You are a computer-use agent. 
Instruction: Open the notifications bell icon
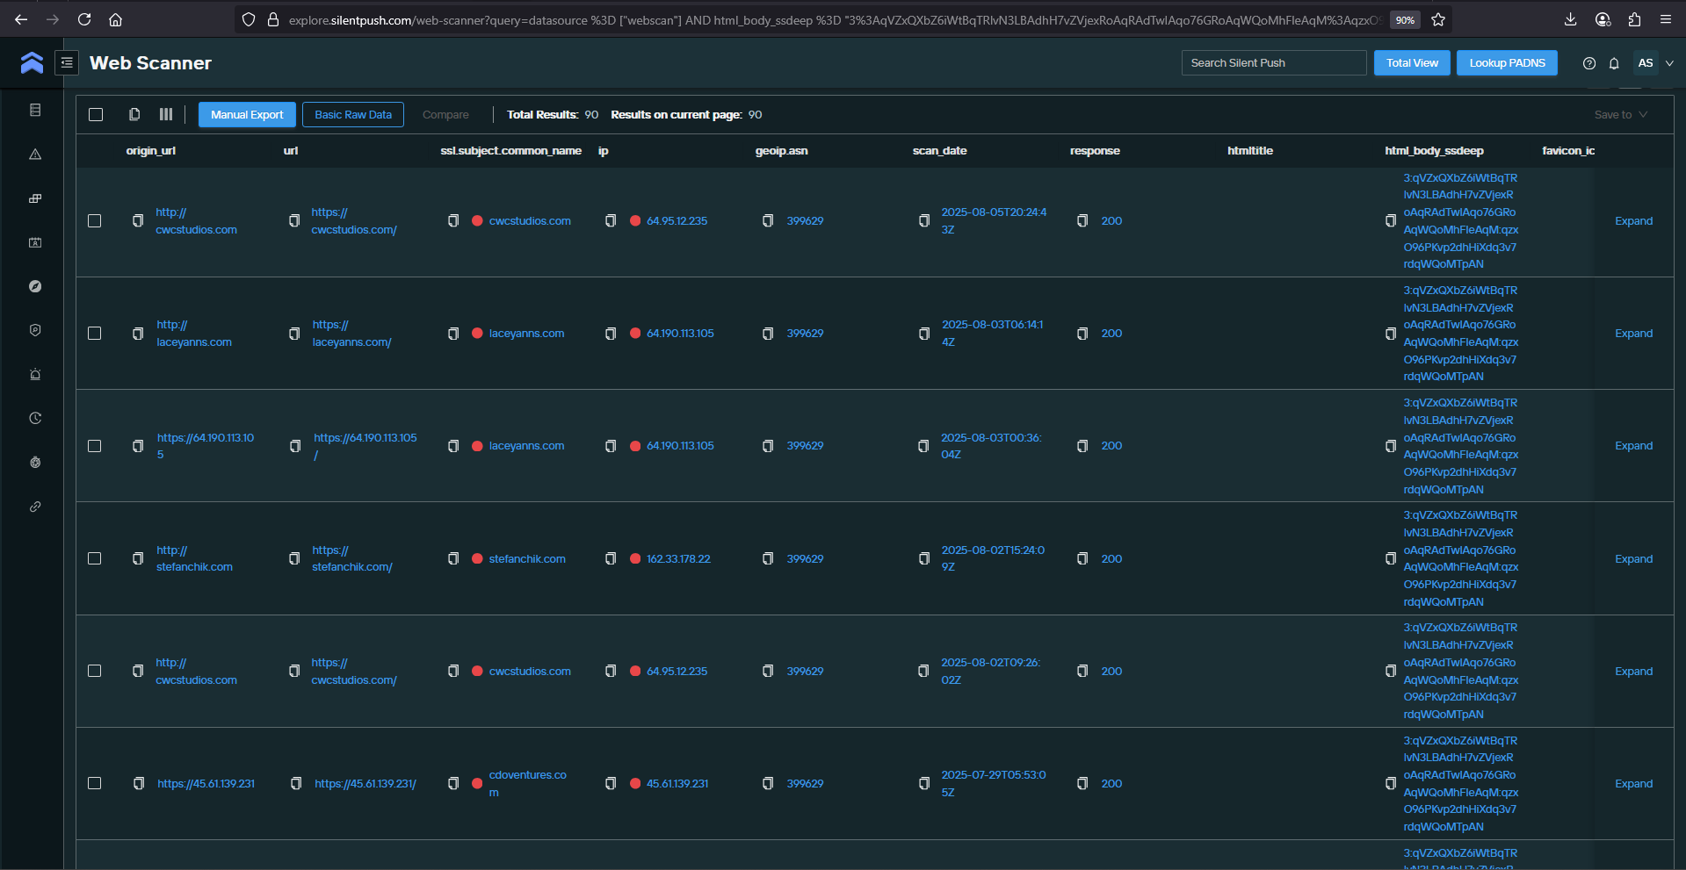click(x=1614, y=63)
